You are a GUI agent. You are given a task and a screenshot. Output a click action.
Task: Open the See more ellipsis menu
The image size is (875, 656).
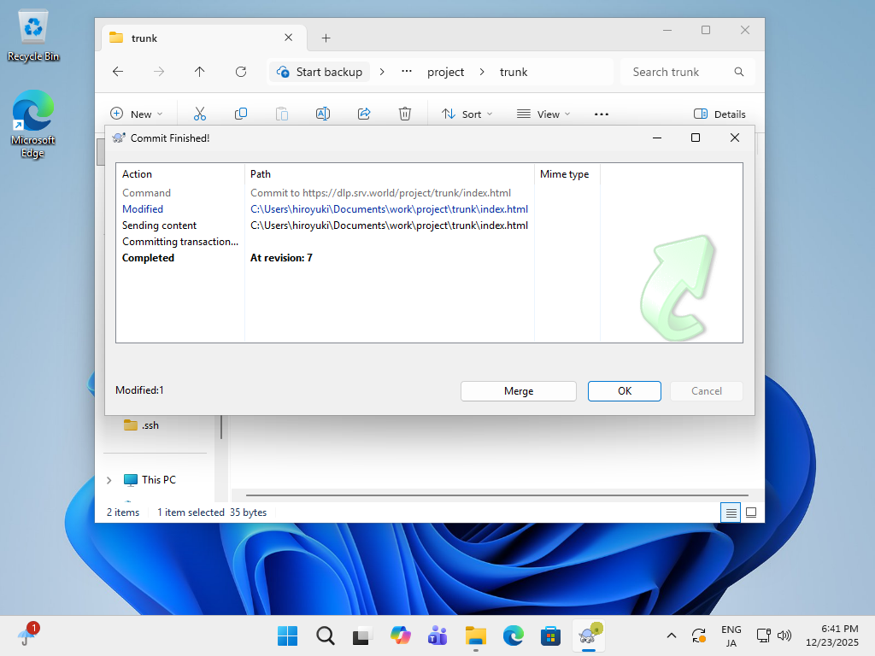601,113
